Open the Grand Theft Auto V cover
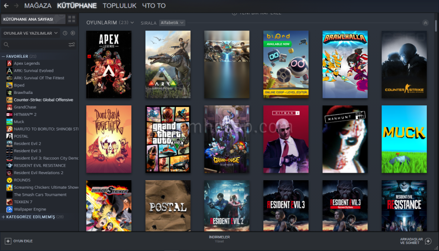This screenshot has width=439, height=251. point(168,139)
